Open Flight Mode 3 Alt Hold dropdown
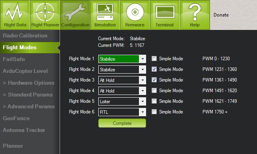This screenshot has width=257, height=154. tap(122, 80)
